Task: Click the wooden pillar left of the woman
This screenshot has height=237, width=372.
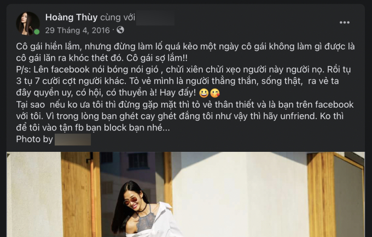Action: click(x=81, y=194)
